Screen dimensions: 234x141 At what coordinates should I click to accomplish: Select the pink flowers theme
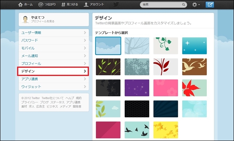tap(166, 88)
